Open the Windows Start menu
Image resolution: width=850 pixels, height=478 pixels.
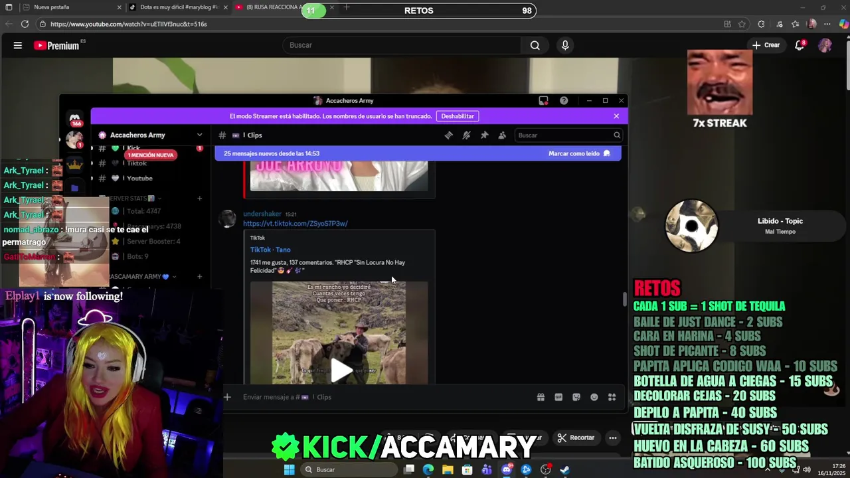pos(289,469)
